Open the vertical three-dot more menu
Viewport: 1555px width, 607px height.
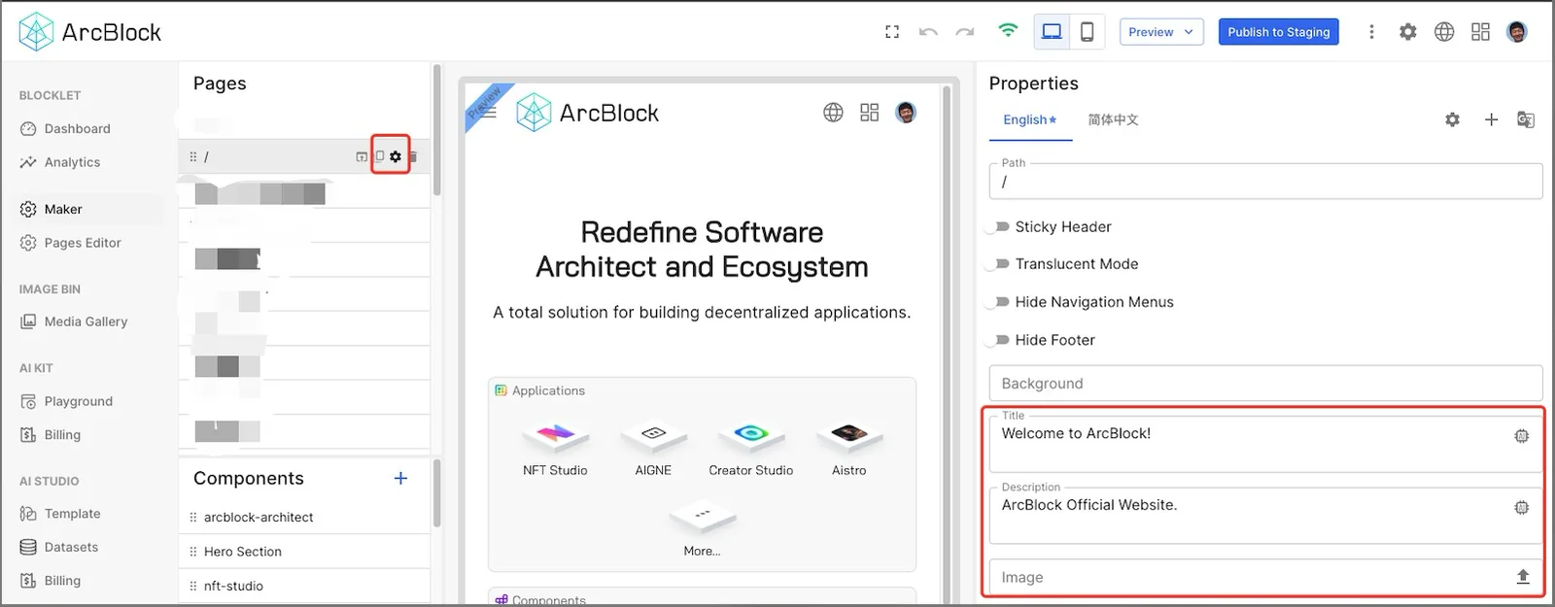point(1371,32)
